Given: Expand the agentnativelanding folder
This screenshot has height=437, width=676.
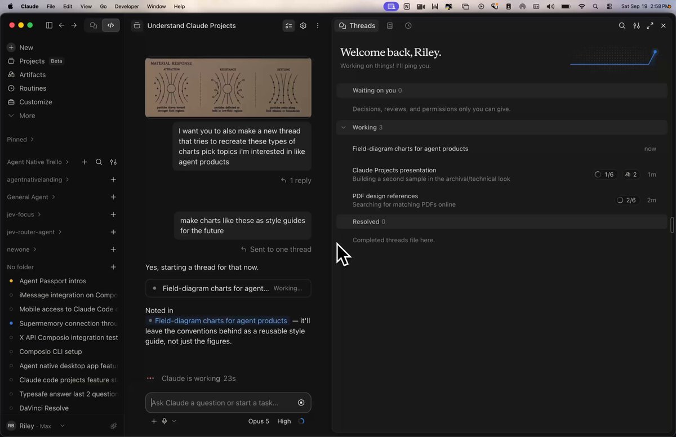Looking at the screenshot, I should (38, 180).
